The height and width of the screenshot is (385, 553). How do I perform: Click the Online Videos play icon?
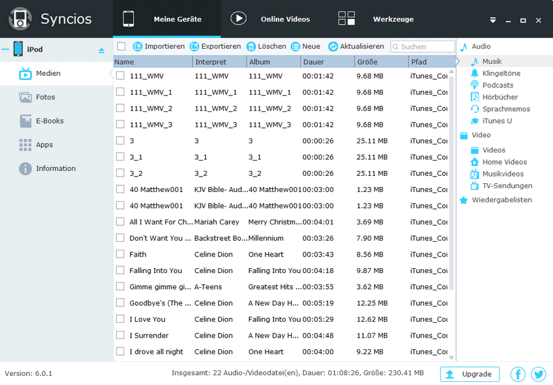point(238,18)
